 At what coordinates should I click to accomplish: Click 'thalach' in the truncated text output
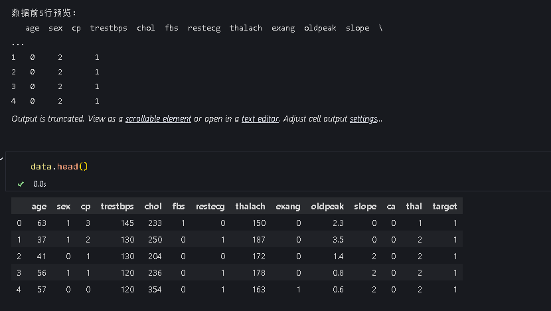pos(246,28)
